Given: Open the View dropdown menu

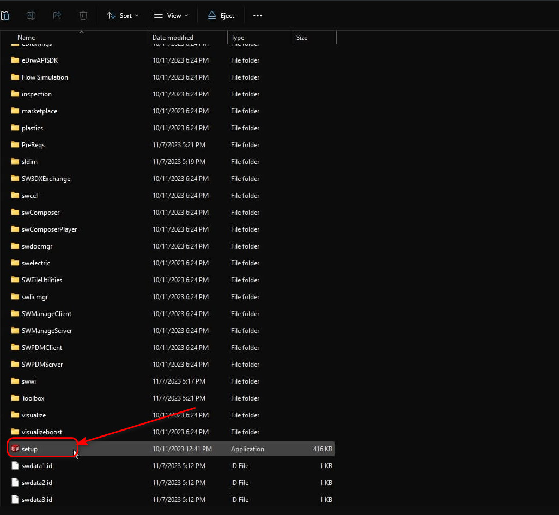Looking at the screenshot, I should [171, 15].
